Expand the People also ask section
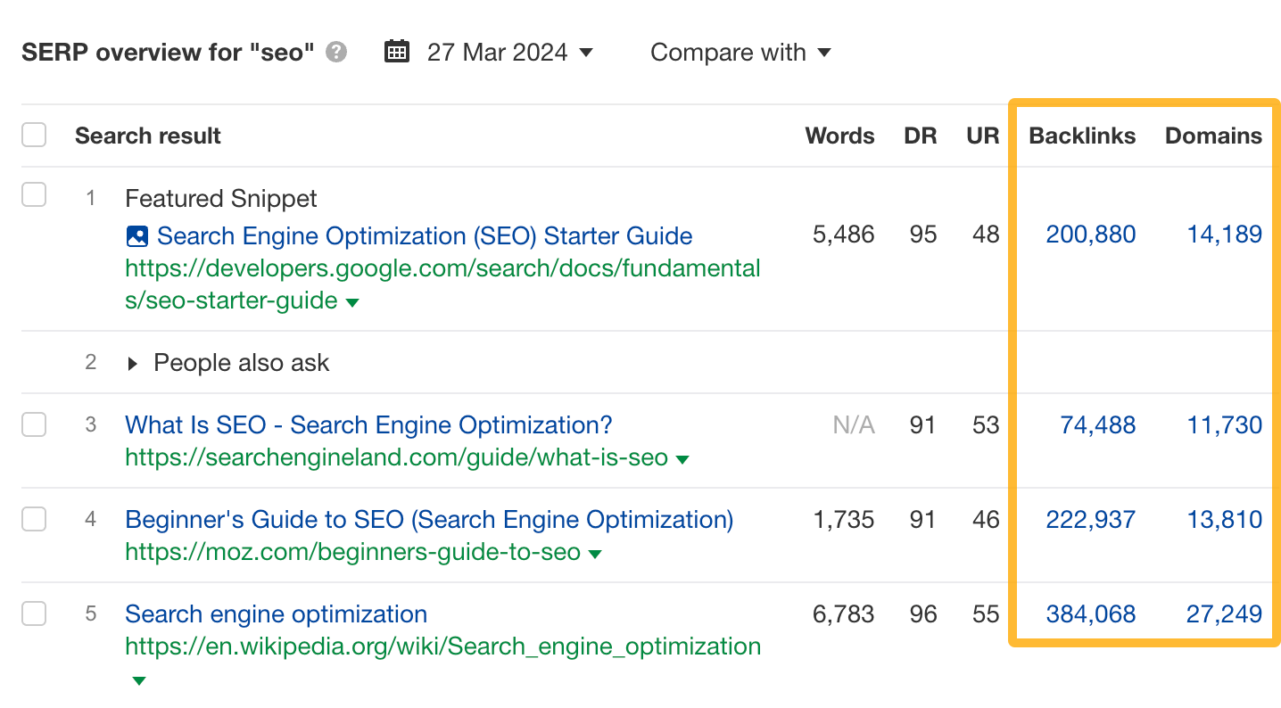The width and height of the screenshot is (1281, 708). 132,363
